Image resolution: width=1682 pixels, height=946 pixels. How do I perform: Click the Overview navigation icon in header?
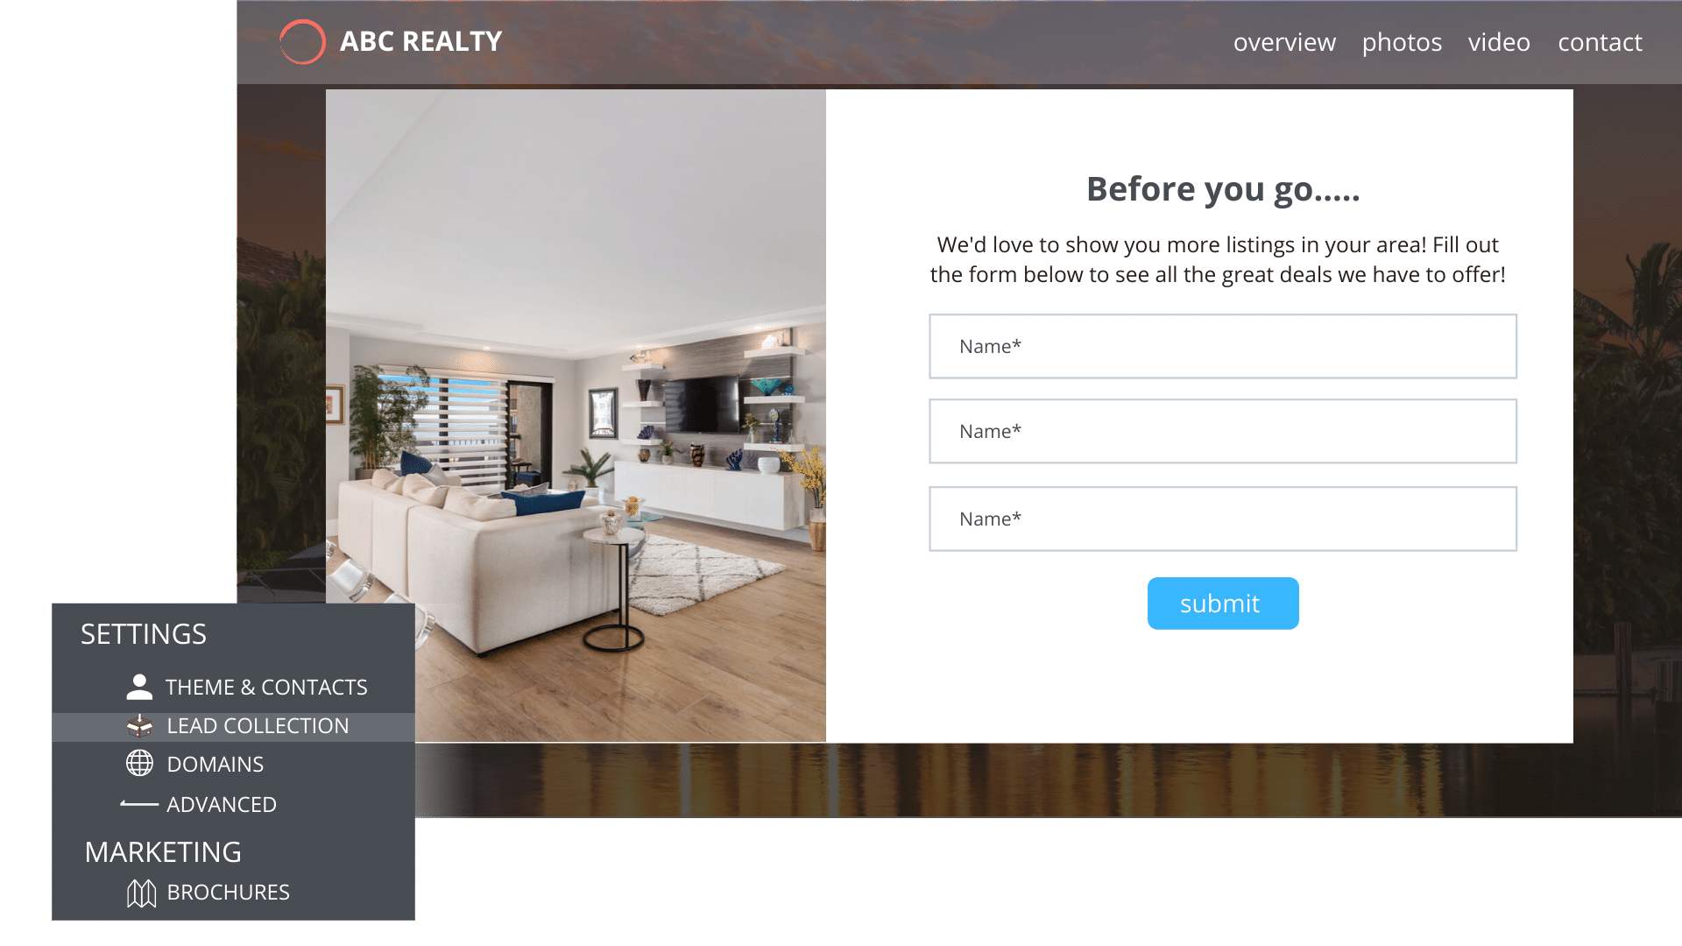(1284, 41)
